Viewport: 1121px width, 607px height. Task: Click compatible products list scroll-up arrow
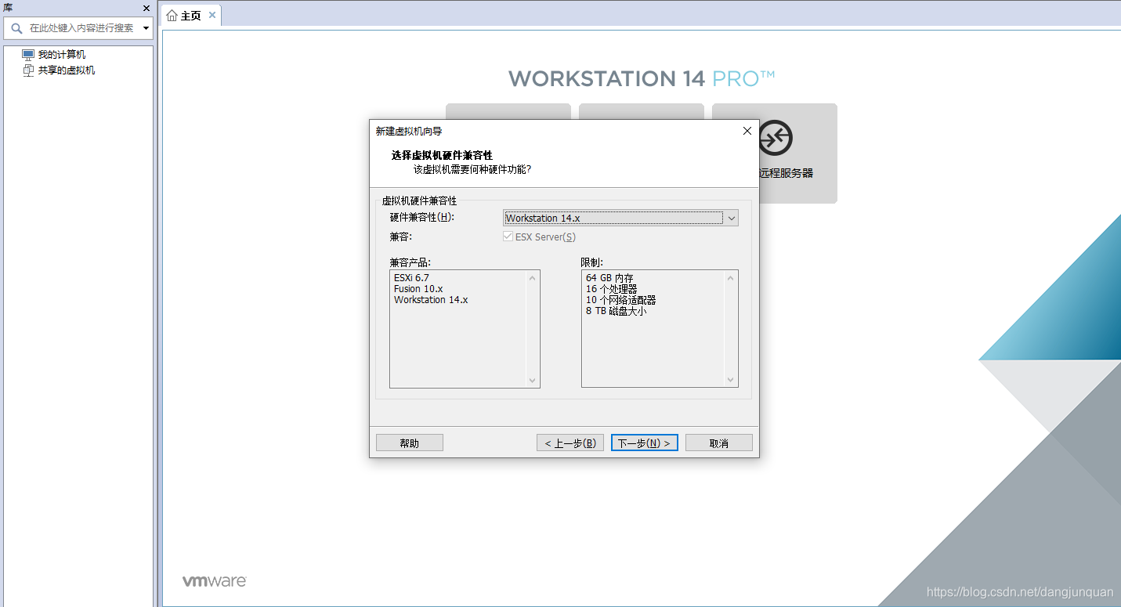click(533, 277)
